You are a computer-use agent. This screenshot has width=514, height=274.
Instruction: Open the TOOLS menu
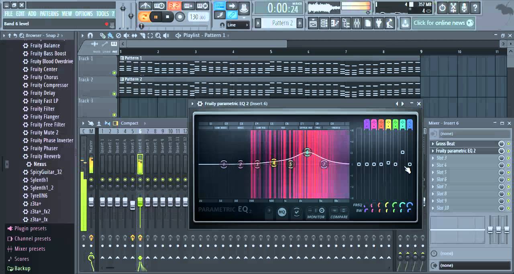102,14
